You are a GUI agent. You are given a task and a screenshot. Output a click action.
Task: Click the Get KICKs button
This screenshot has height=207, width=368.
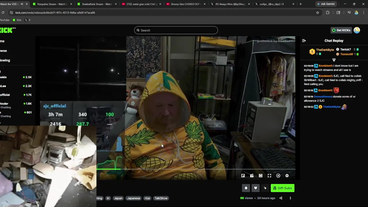coord(341,30)
